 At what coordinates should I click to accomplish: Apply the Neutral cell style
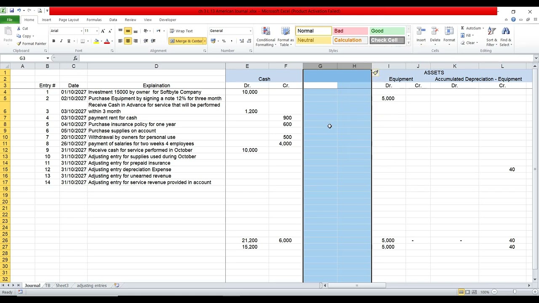coord(313,40)
